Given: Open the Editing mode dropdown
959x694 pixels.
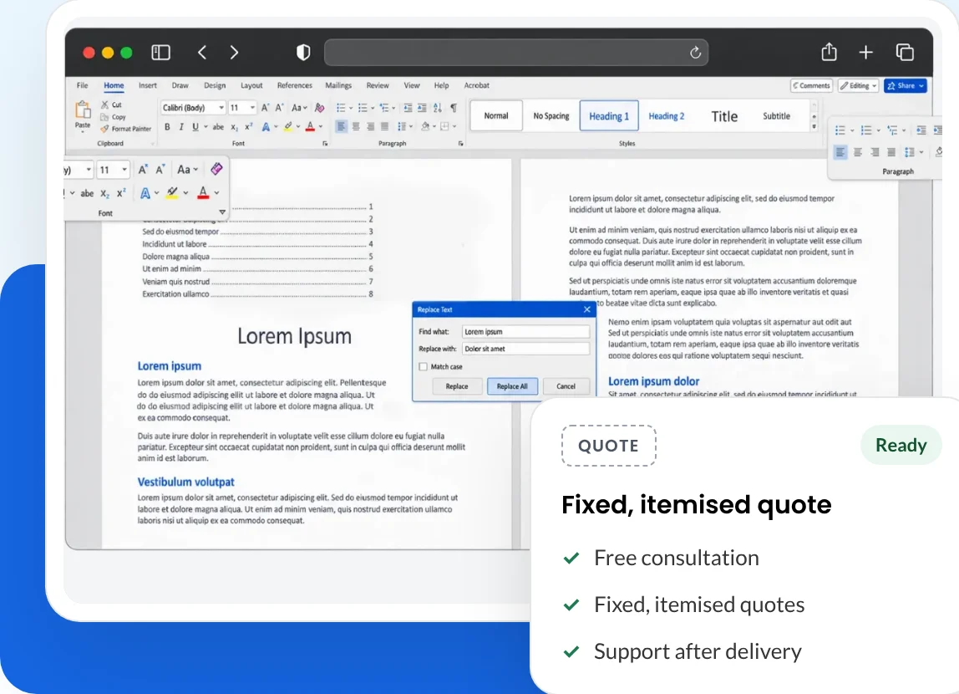Looking at the screenshot, I should tap(858, 85).
